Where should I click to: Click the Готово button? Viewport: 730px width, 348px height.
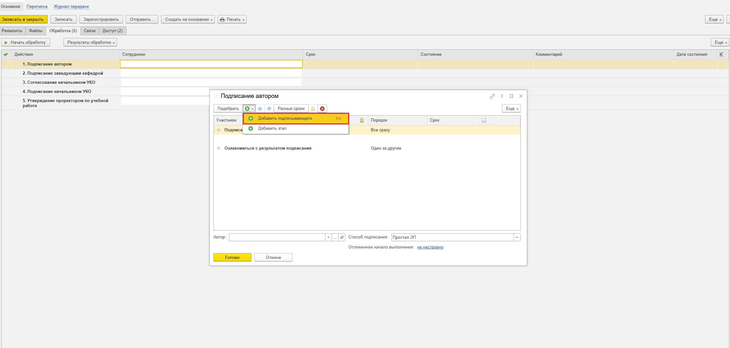point(232,257)
